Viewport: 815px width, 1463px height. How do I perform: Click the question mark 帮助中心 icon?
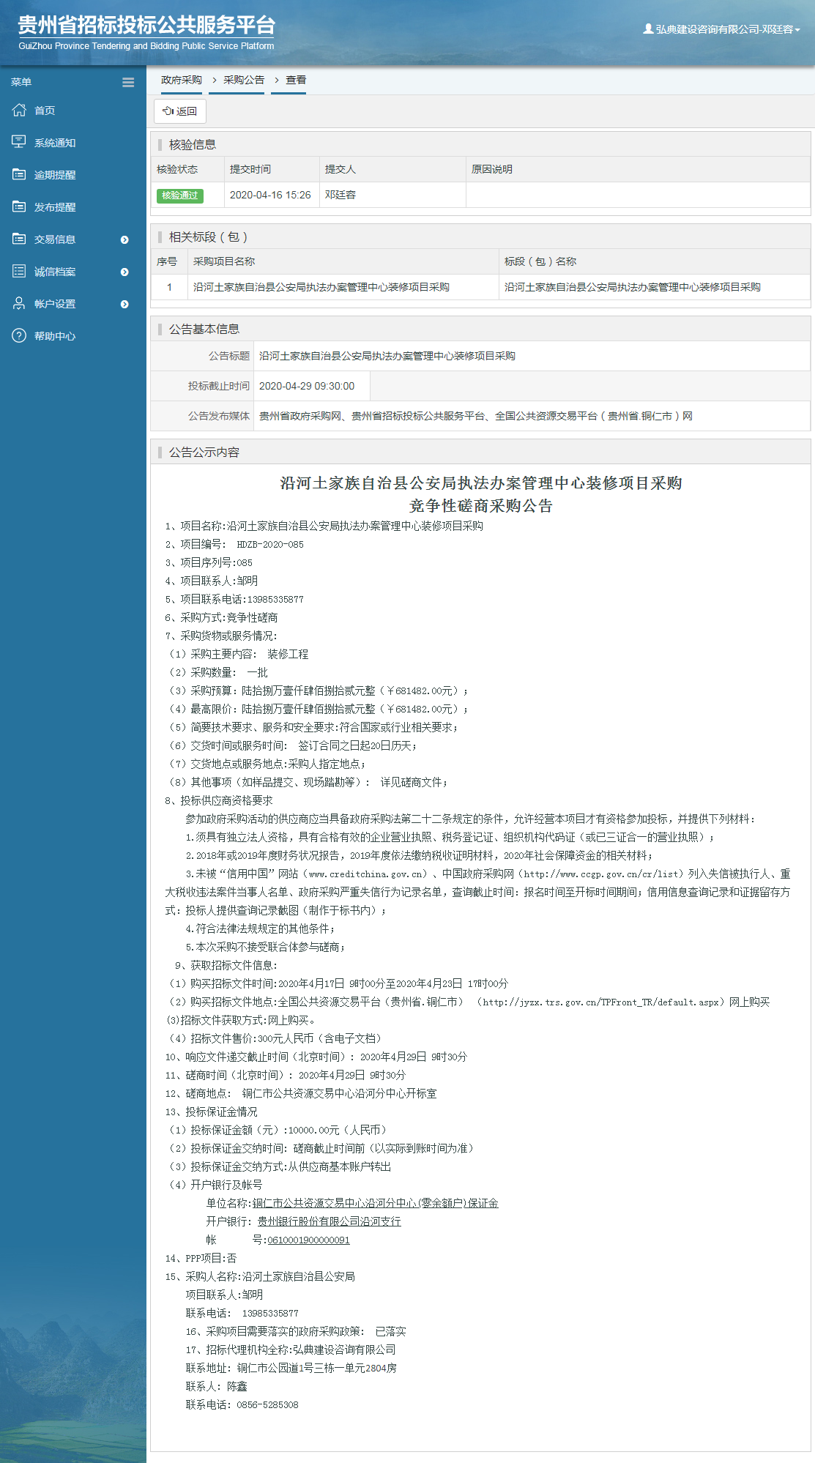19,335
